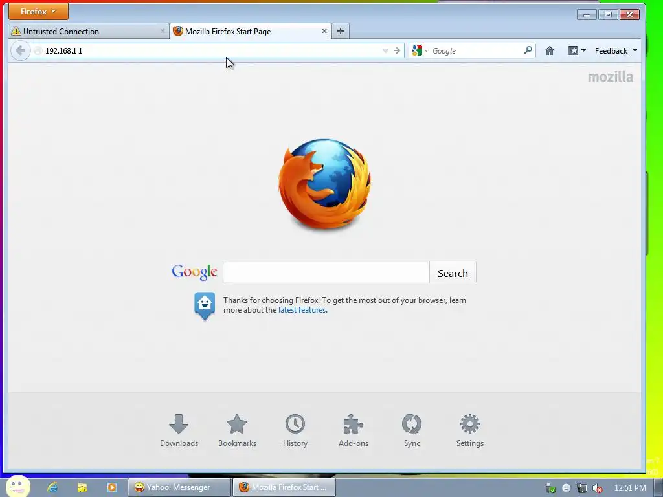663x497 pixels.
Task: Open a new tab with the plus button
Action: coord(341,31)
